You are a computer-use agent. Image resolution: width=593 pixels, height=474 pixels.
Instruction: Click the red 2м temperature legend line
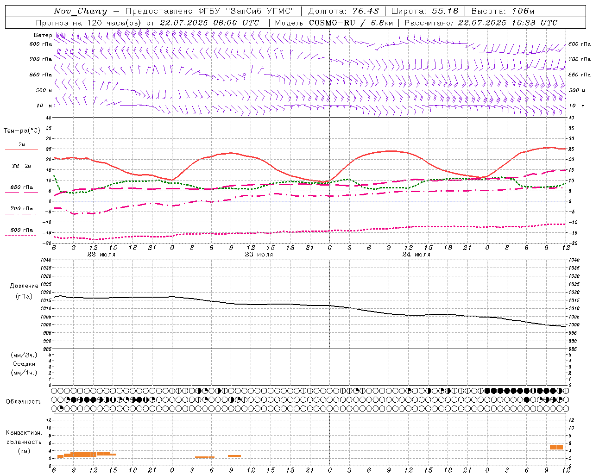coord(21,150)
